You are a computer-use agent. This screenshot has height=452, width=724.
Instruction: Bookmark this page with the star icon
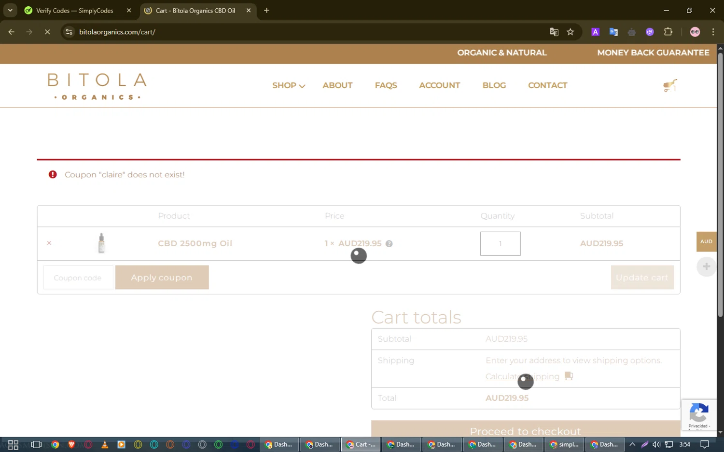571,32
